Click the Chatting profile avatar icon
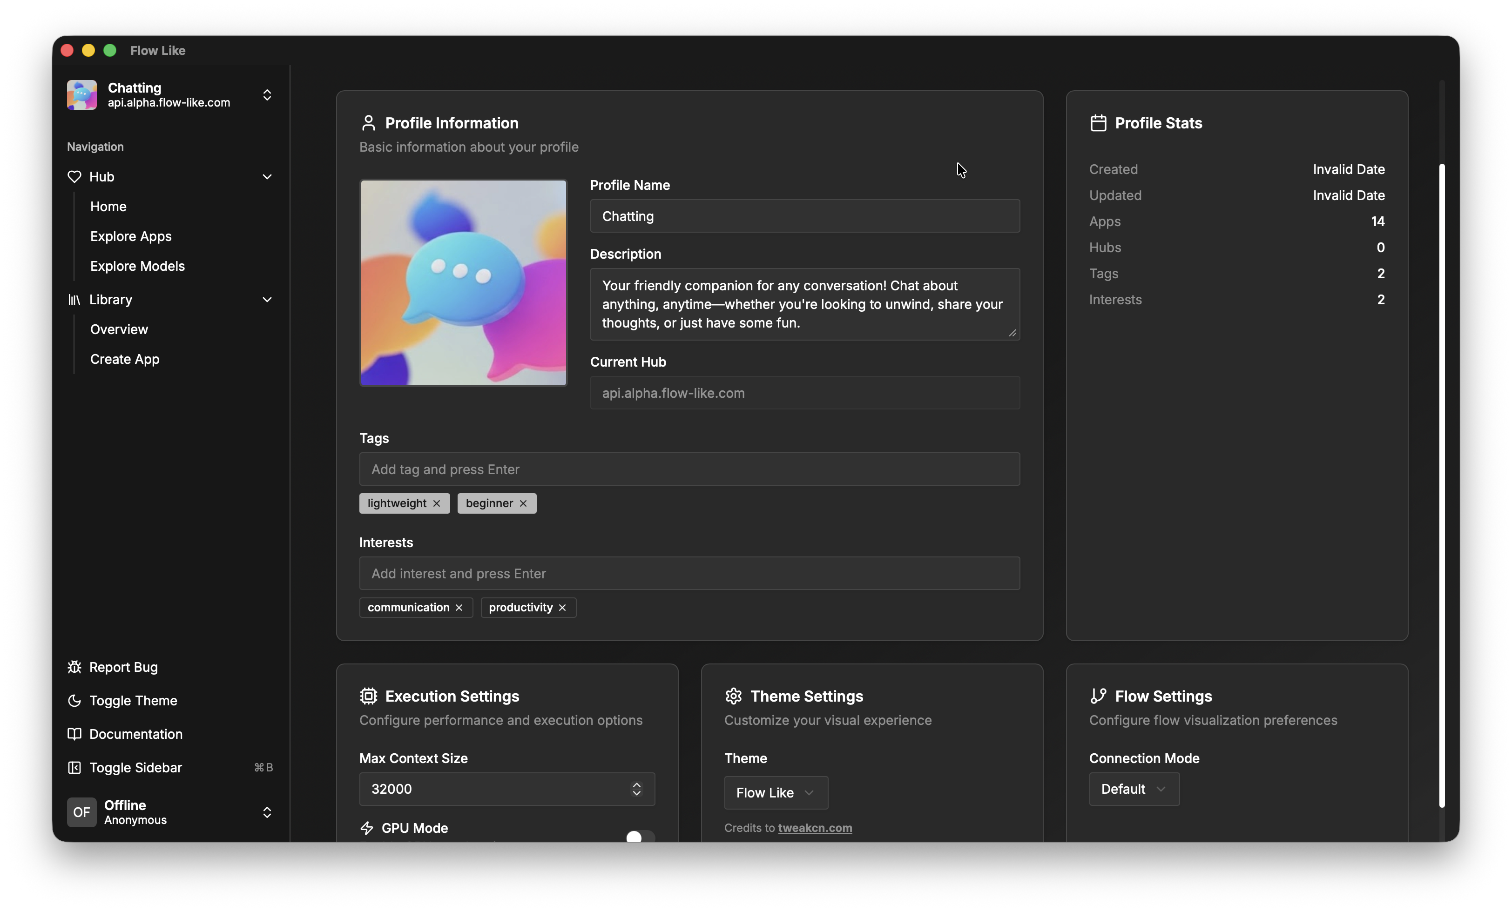The image size is (1512, 911). click(81, 95)
